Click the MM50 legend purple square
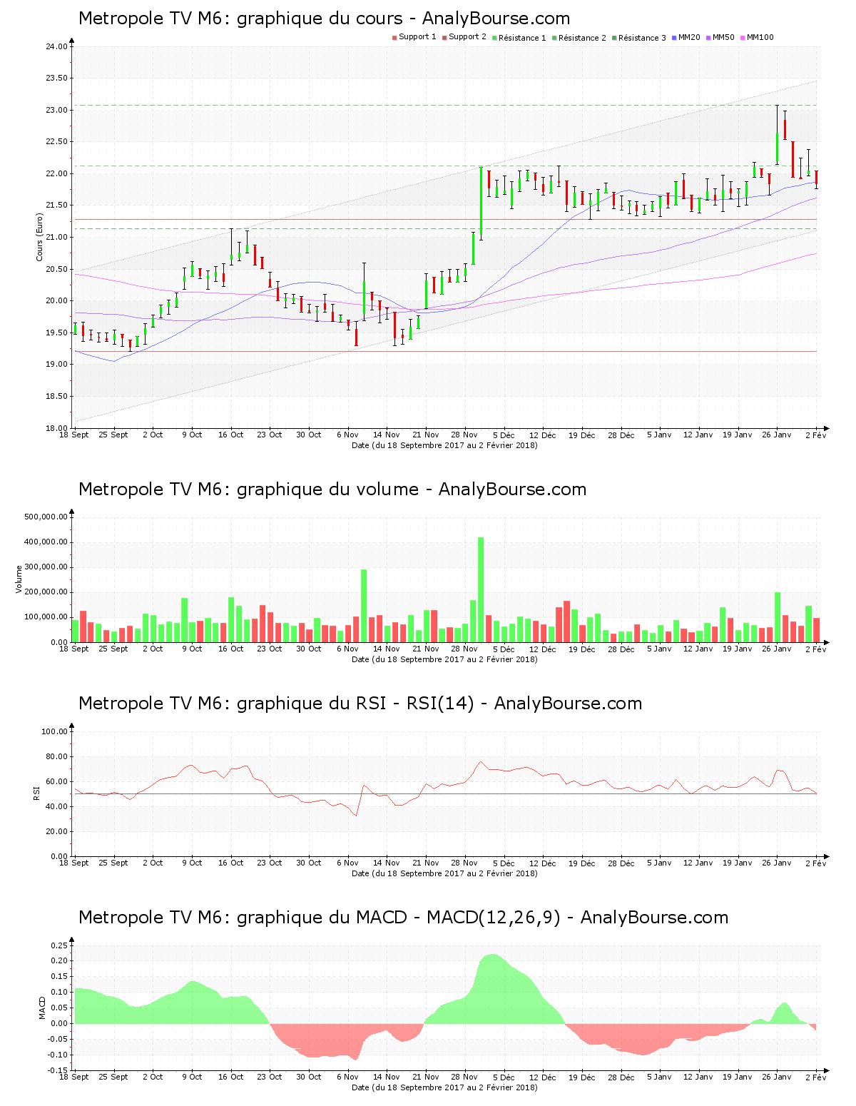Viewport: 856px width, 1106px height. [708, 38]
